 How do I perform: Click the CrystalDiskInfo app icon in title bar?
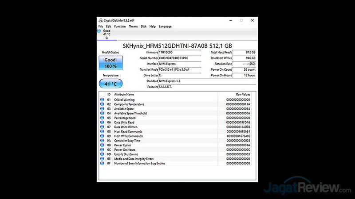point(100,20)
